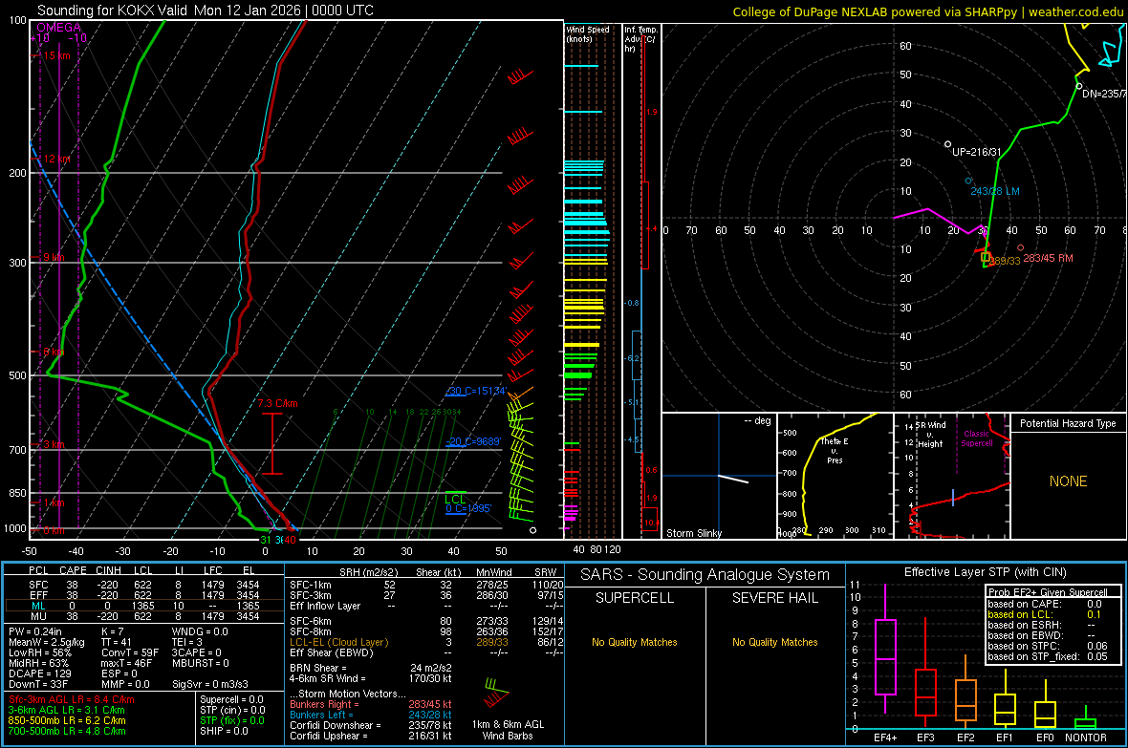The height and width of the screenshot is (748, 1128).
Task: Click the LowRH = 56% value
Action: click(39, 652)
